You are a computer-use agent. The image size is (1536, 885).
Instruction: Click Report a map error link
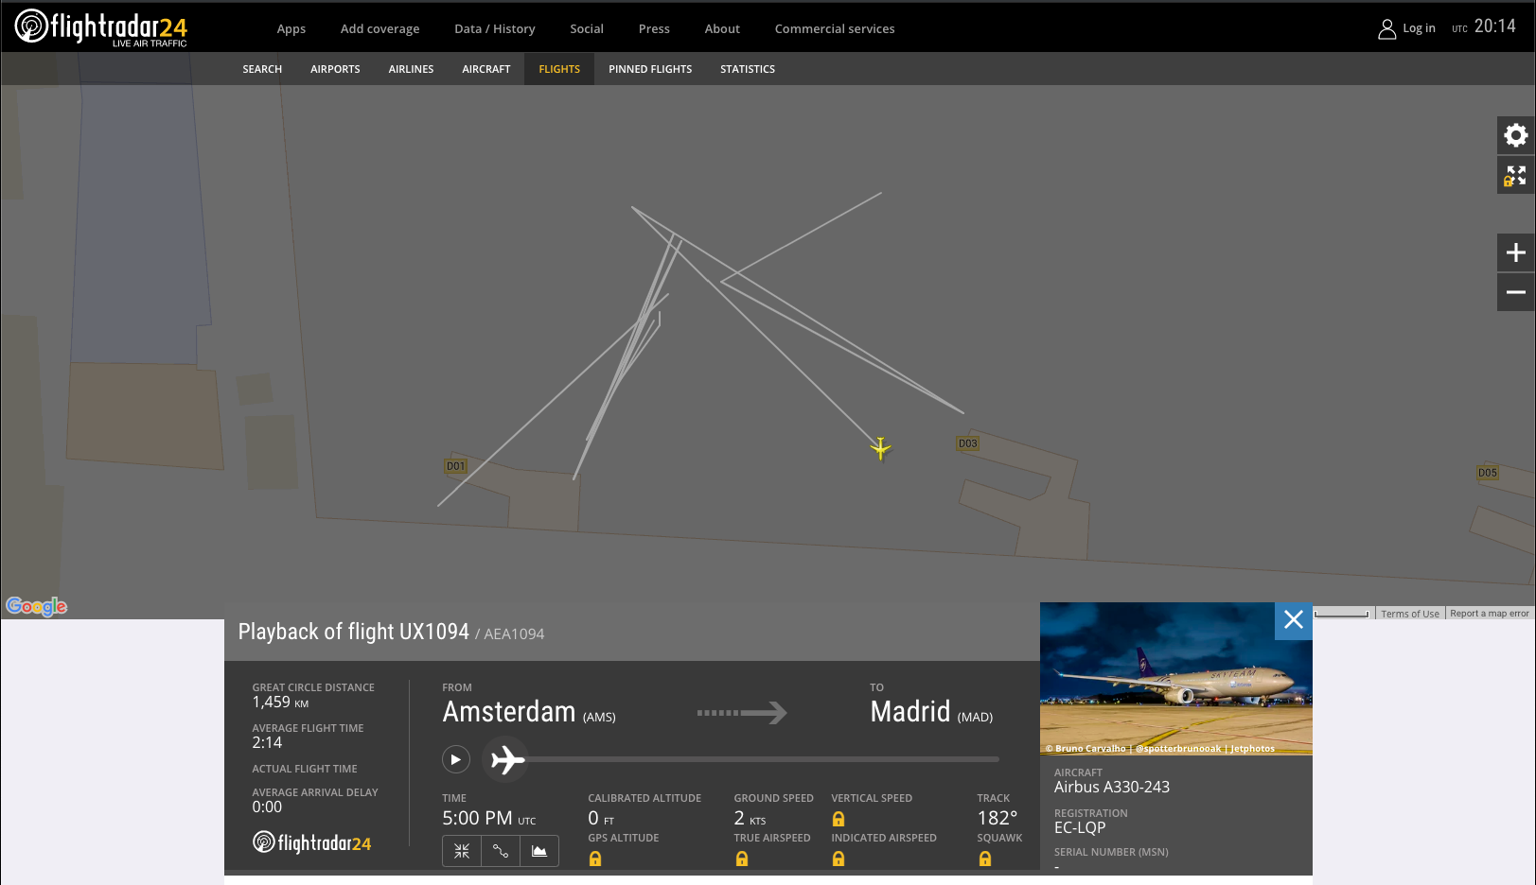click(1490, 614)
